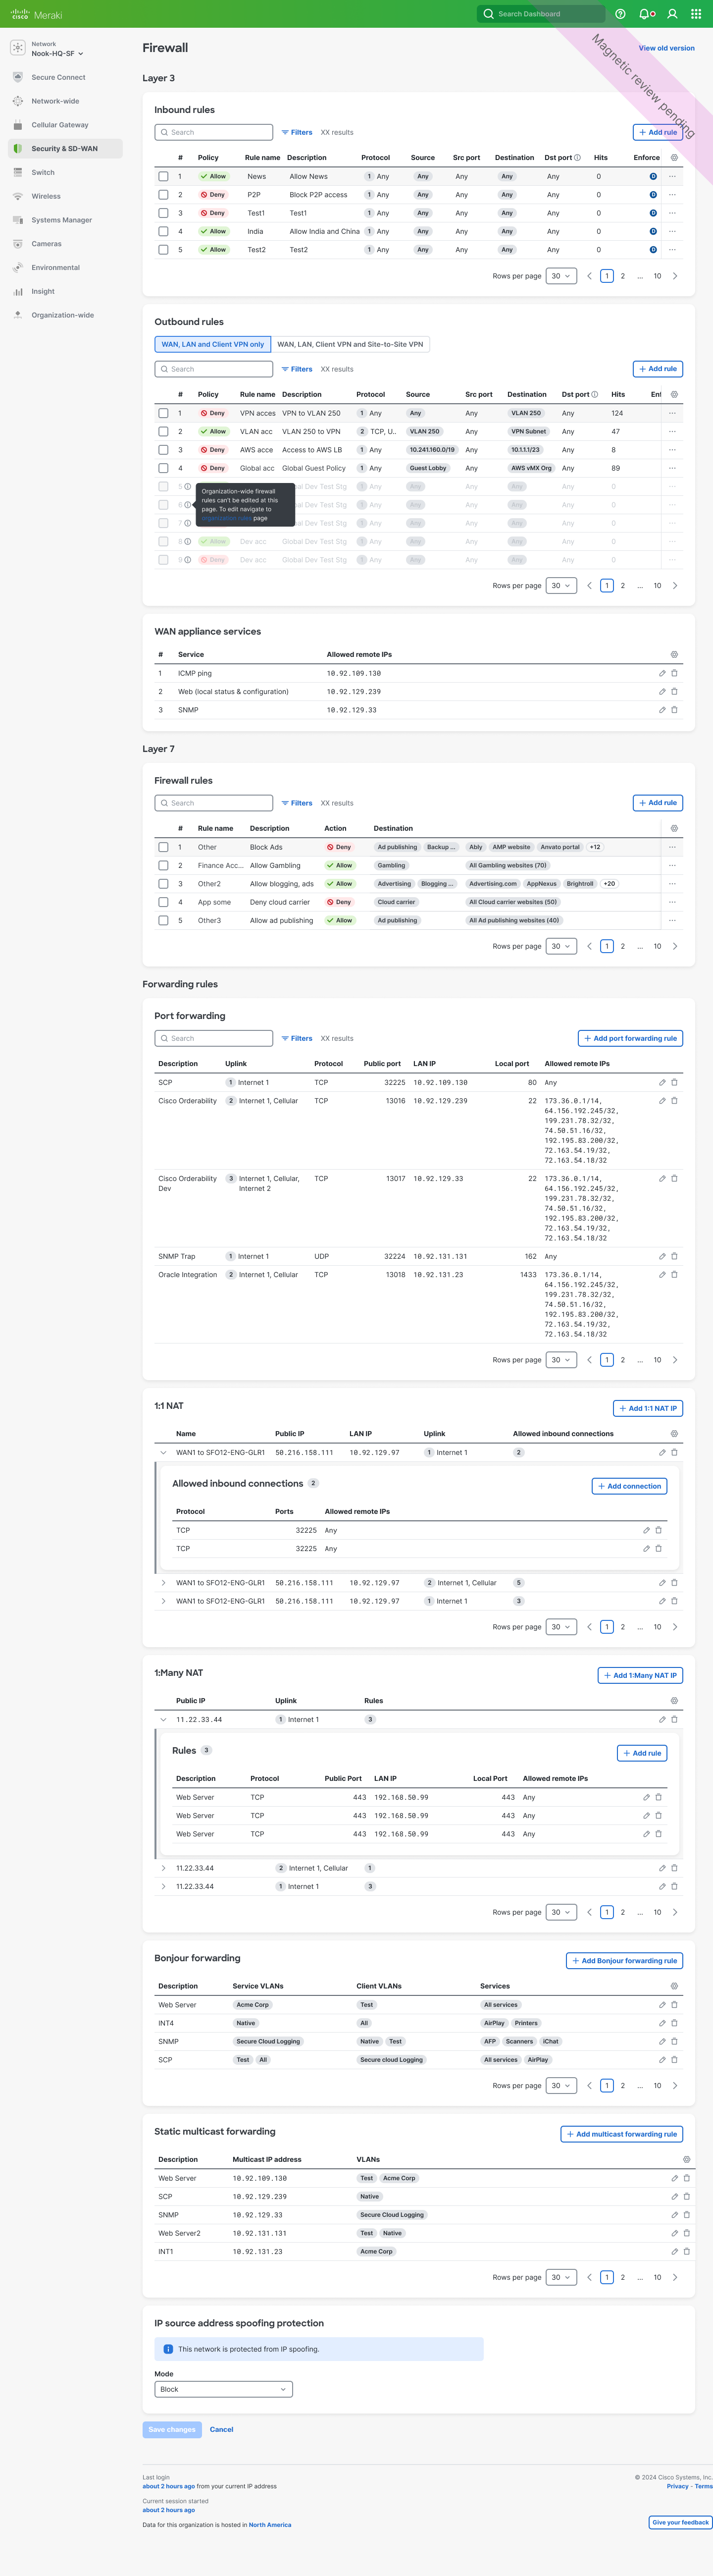Image resolution: width=713 pixels, height=2576 pixels.
Task: Check the AWS acce outbound rule checkbox
Action: [163, 450]
